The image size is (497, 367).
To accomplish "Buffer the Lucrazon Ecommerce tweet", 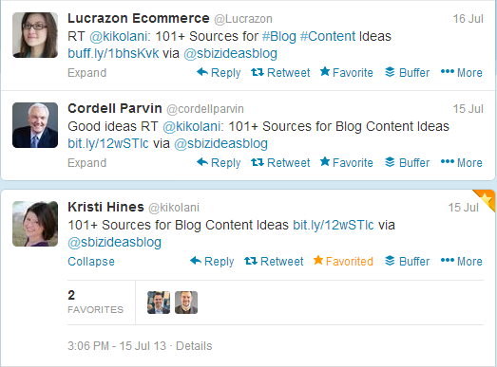I will coord(408,73).
